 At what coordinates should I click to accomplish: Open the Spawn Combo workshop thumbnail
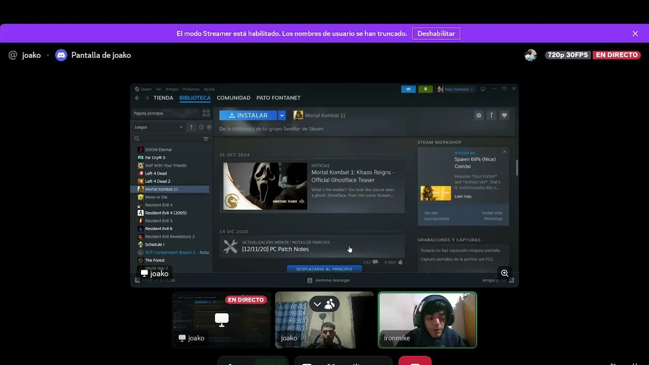pyautogui.click(x=436, y=193)
